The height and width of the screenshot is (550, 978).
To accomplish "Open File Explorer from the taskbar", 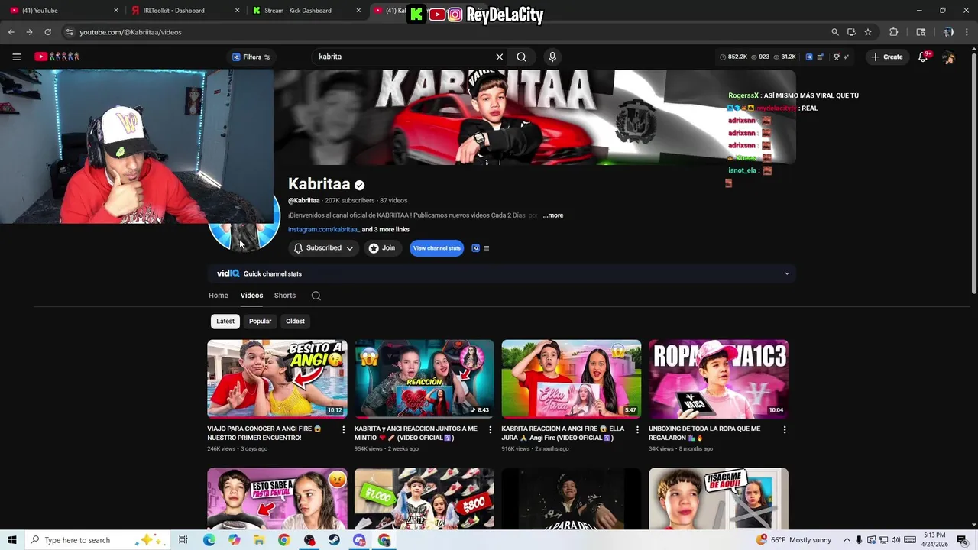I will point(259,540).
